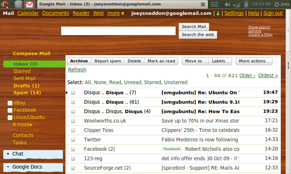The height and width of the screenshot is (174, 291).
Task: Click Compose Mail
Action: (x=31, y=53)
